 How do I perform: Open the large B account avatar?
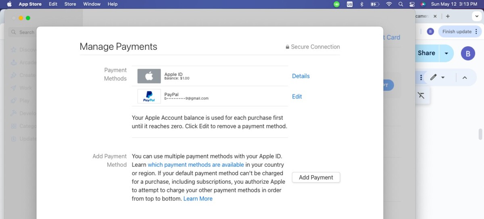tap(468, 53)
